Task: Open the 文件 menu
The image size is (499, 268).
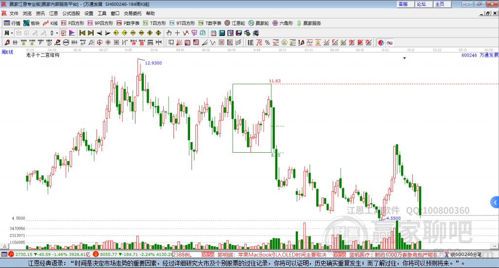Action: pyautogui.click(x=14, y=13)
